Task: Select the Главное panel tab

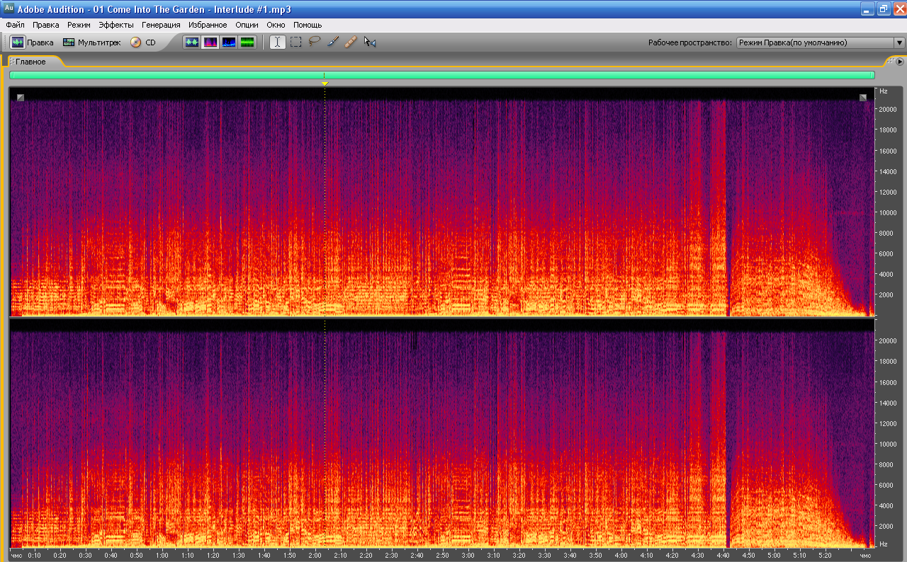Action: (x=30, y=62)
